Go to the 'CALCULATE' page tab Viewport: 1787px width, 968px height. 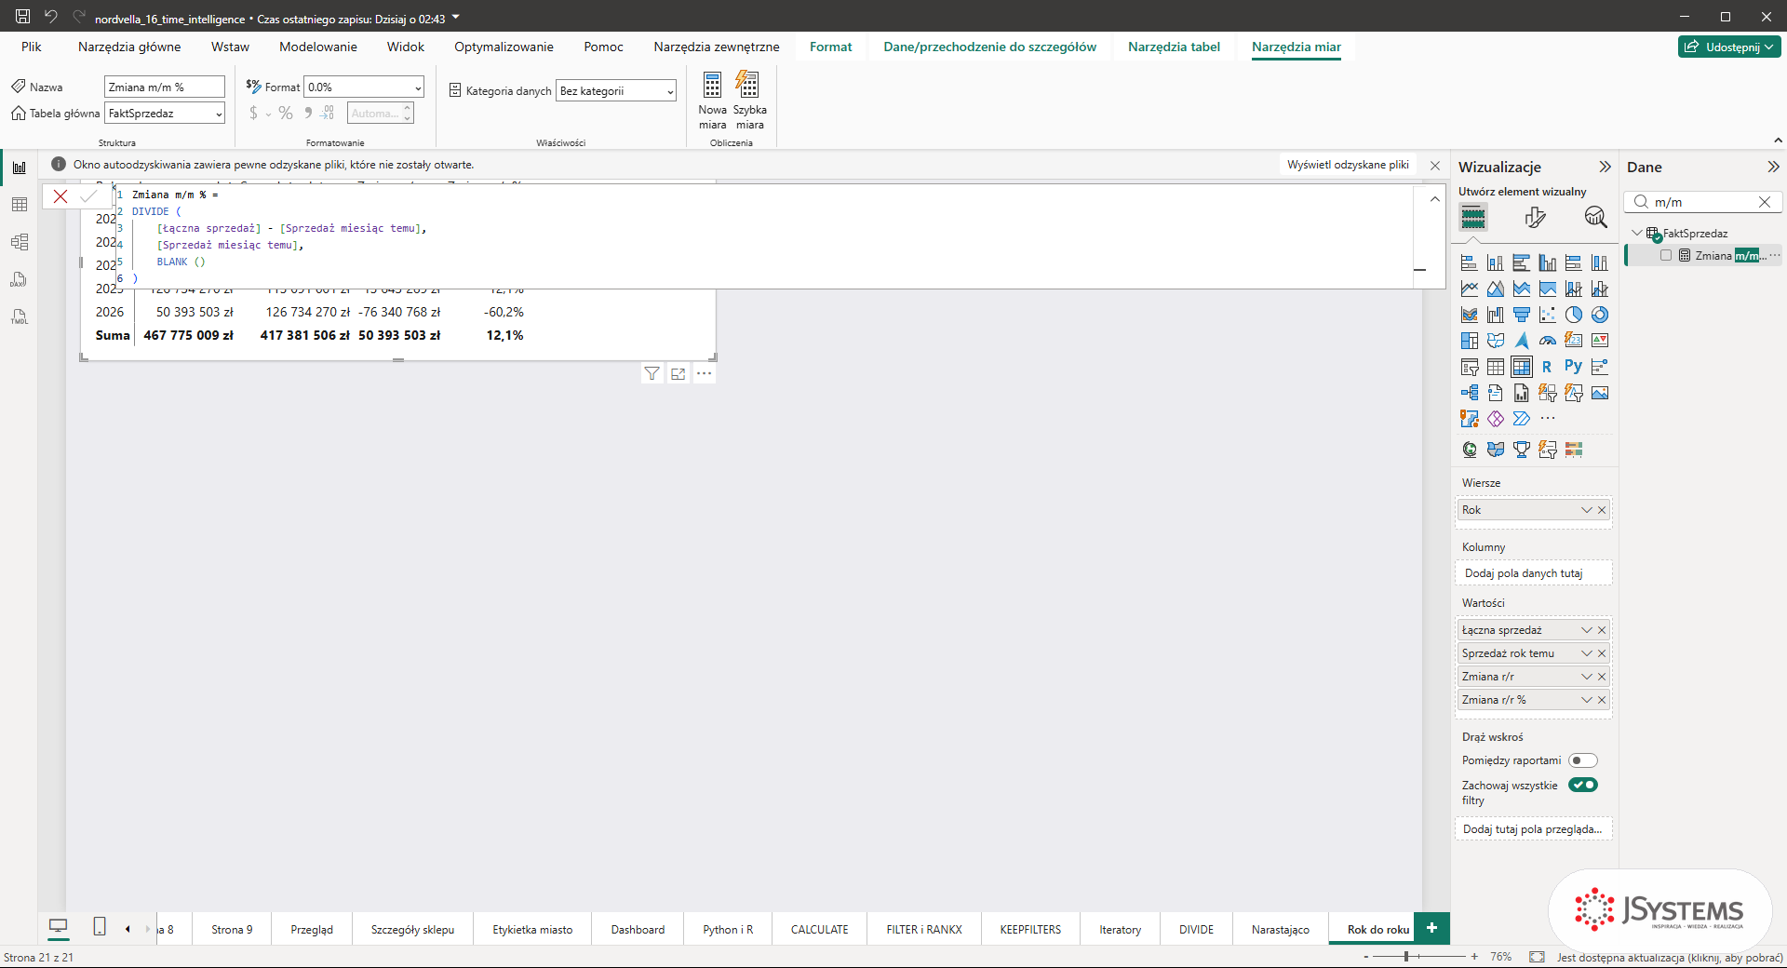[x=819, y=929]
